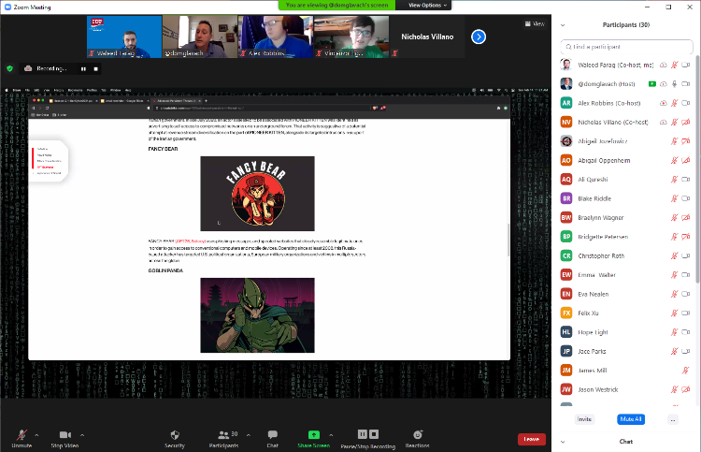The width and height of the screenshot is (701, 452).
Task: Click screen sharing icon for @domgiavach
Action: [652, 84]
